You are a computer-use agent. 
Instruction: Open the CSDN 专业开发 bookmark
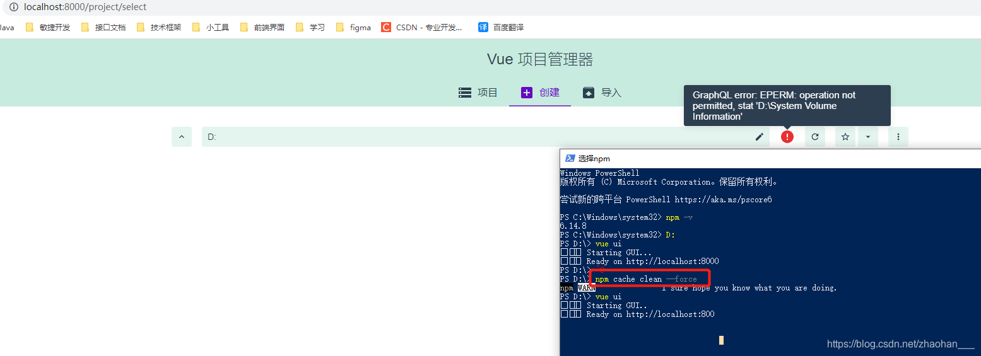(422, 27)
